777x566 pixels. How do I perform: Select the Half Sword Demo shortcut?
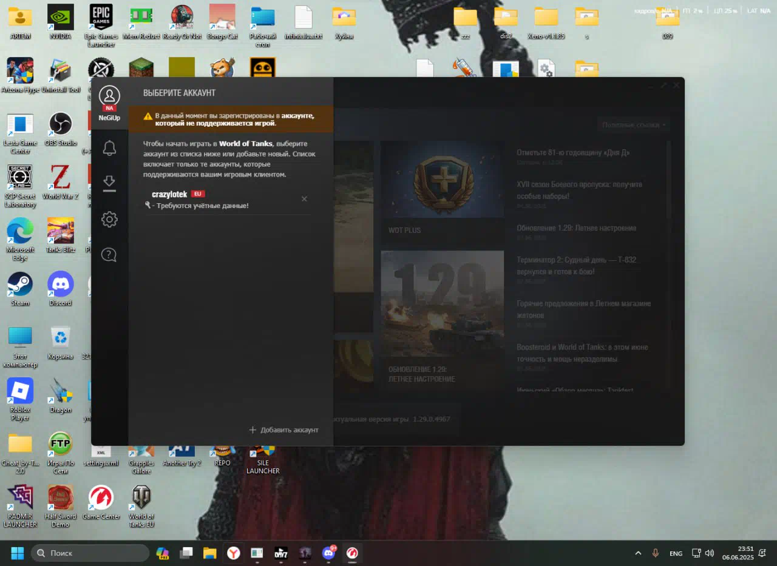60,507
